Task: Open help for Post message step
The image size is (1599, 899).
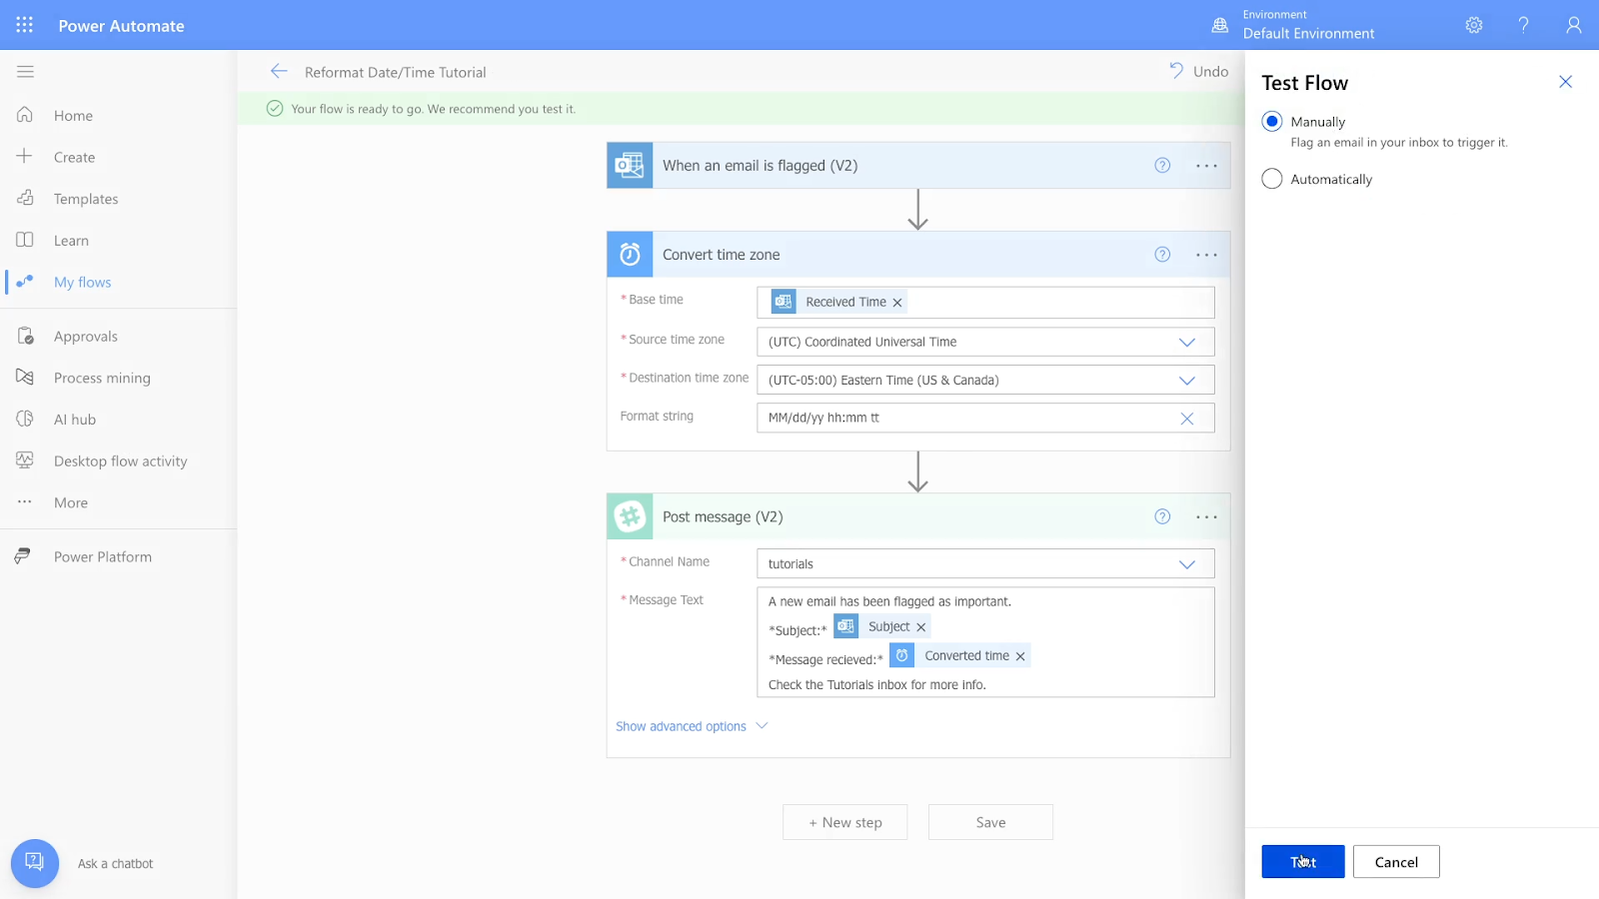Action: point(1162,516)
